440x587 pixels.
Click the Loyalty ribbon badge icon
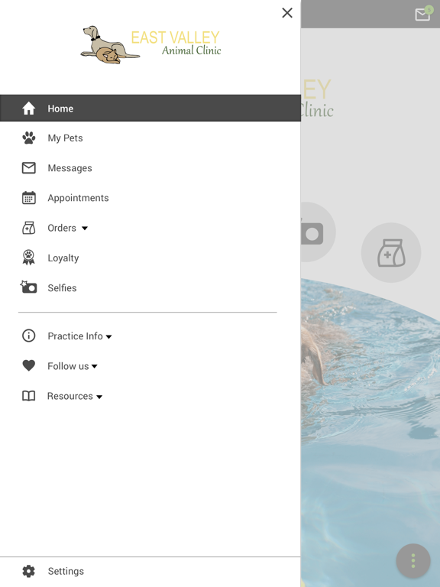pyautogui.click(x=29, y=258)
